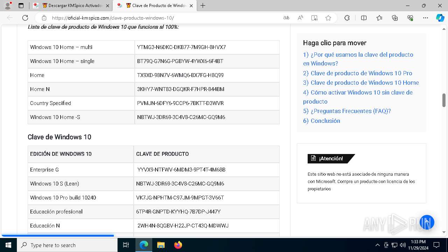448x252 pixels.
Task: Select key VK7JG-NPHTM-C97JM-9MPGT-3V66T
Action: 180,198
